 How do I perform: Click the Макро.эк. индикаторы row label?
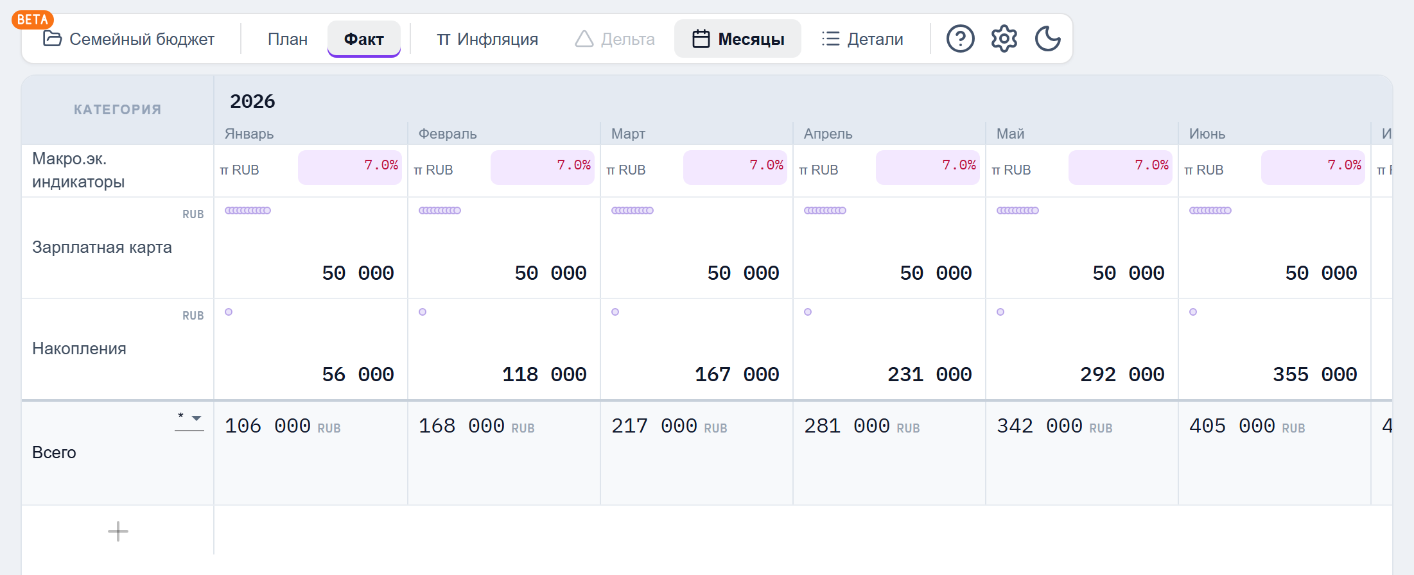78,170
